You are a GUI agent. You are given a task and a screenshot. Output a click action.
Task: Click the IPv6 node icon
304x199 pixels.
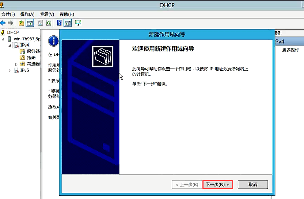pyautogui.click(x=16, y=70)
